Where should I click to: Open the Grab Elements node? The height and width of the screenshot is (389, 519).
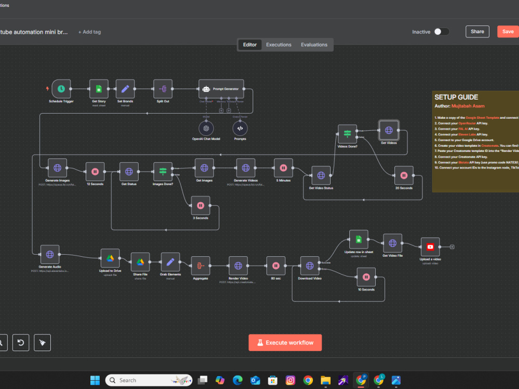[170, 262]
